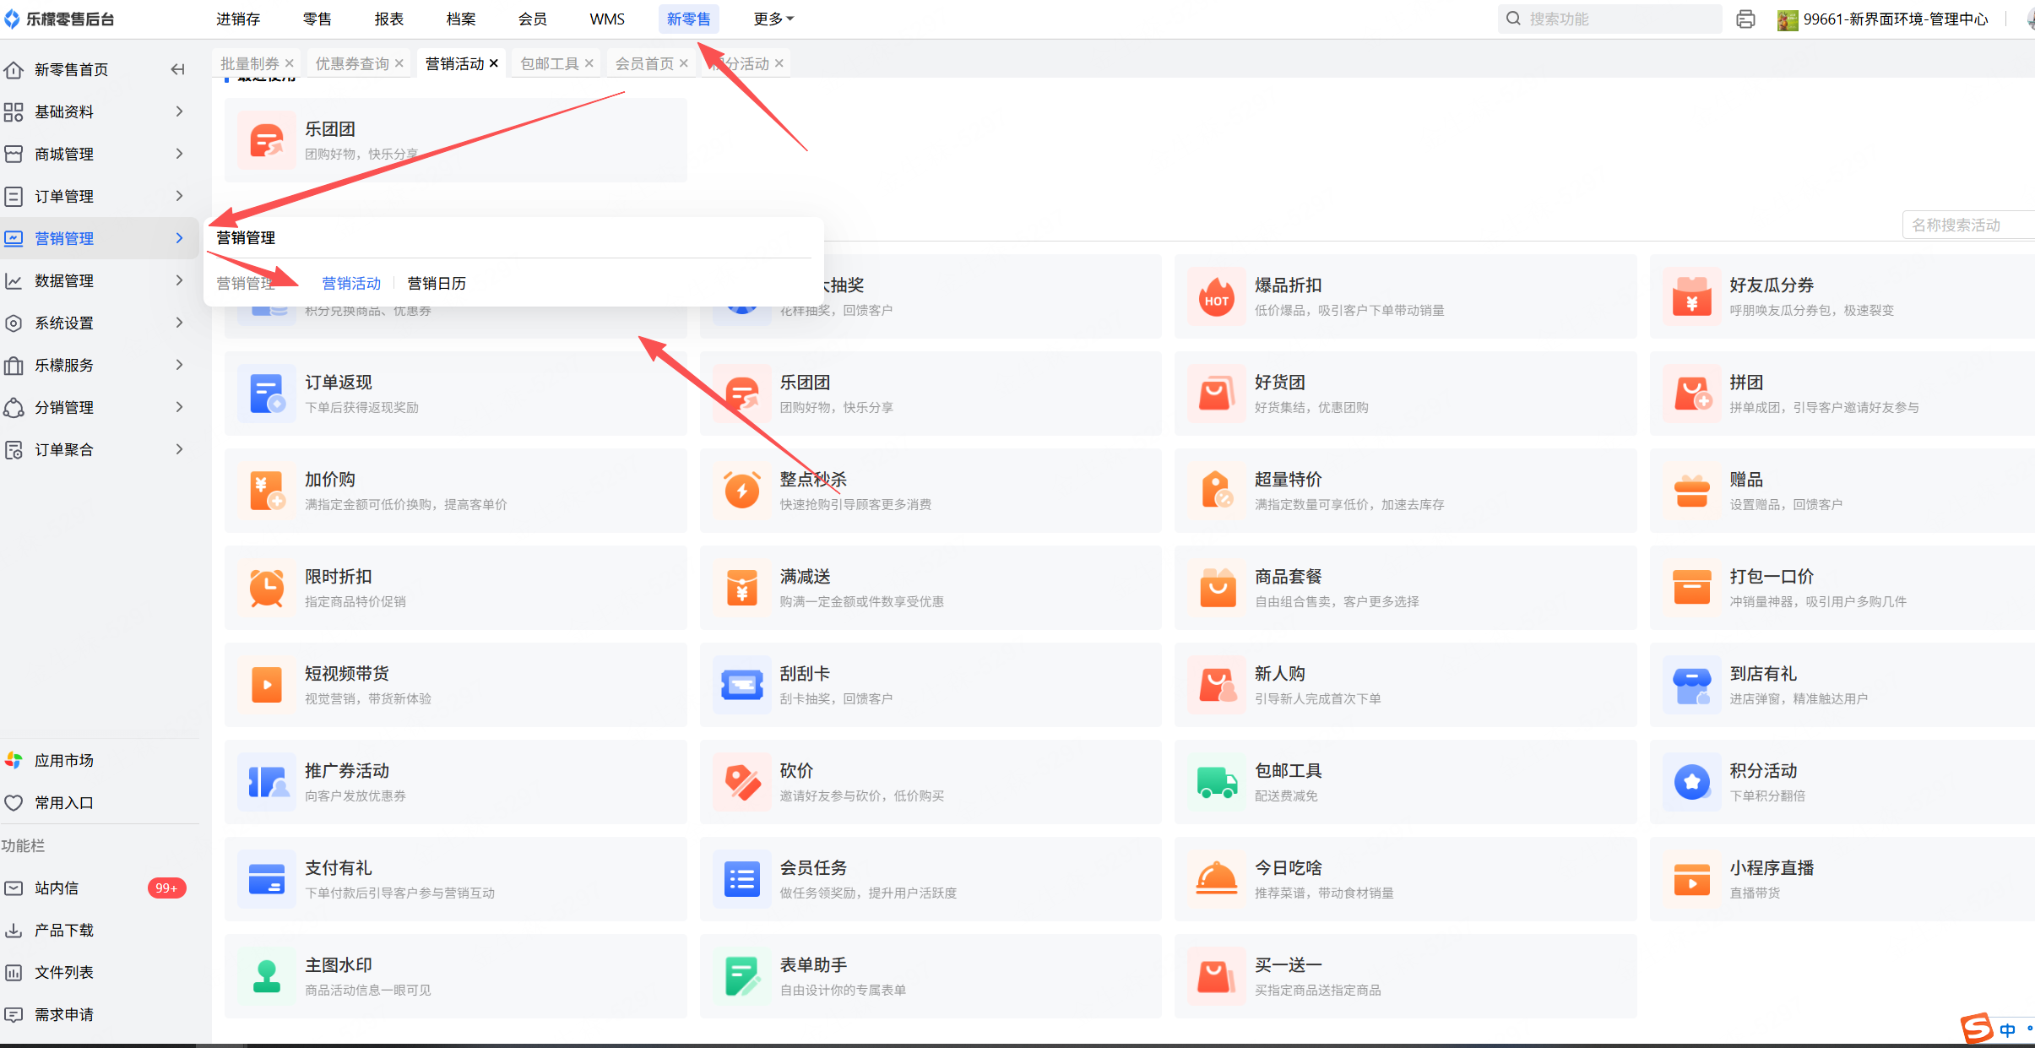Screen dimensions: 2035x1048
Task: Select 营销日历 in the flyout menu
Action: [x=437, y=284]
